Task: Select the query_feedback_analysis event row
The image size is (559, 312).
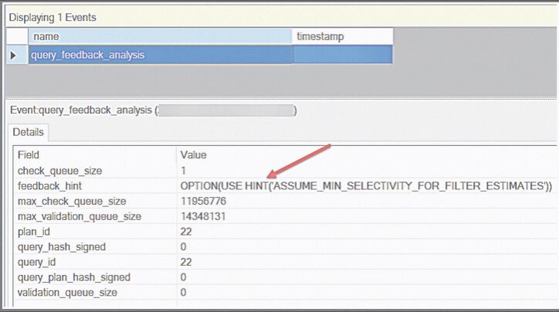Action: [210, 55]
